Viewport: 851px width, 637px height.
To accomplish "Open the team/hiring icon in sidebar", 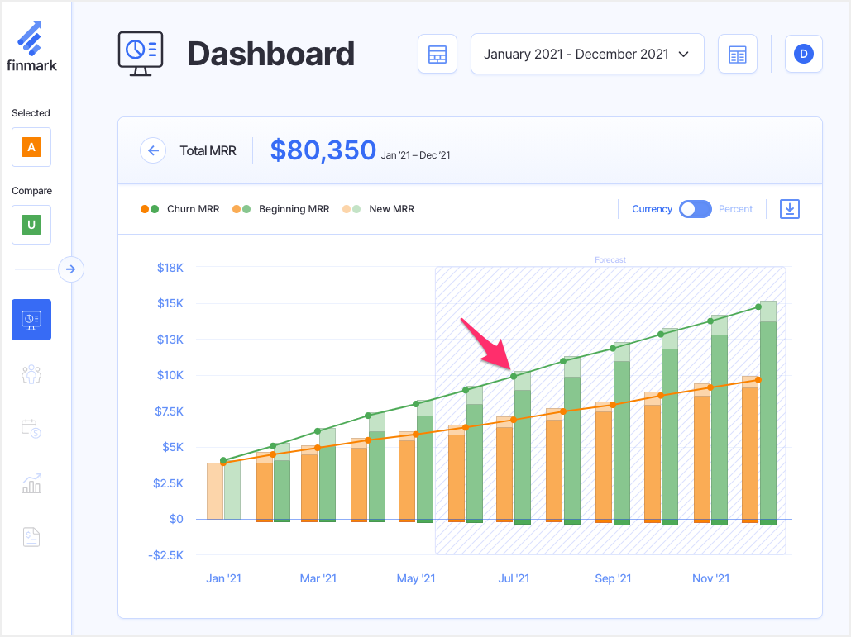I will (x=31, y=374).
